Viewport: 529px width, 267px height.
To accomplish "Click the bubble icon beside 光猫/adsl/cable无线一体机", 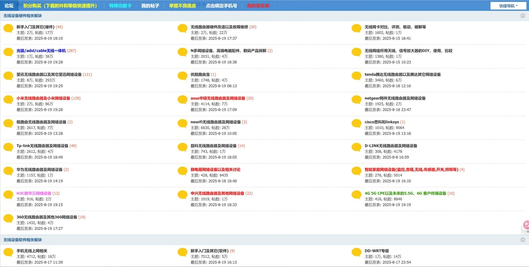I will 9,52.
